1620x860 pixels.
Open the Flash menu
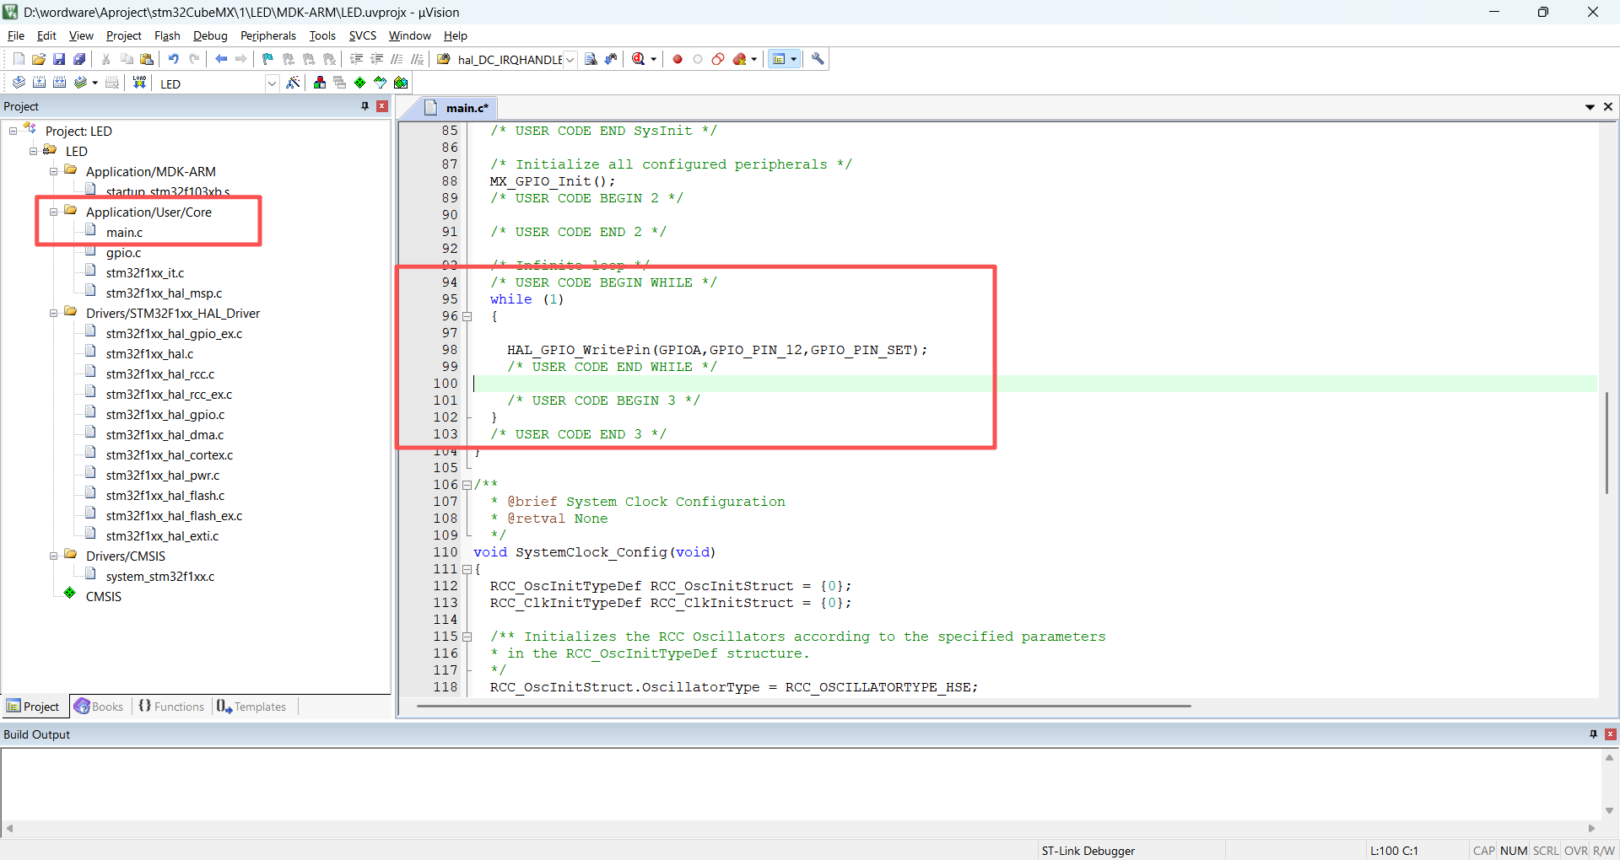pos(167,35)
